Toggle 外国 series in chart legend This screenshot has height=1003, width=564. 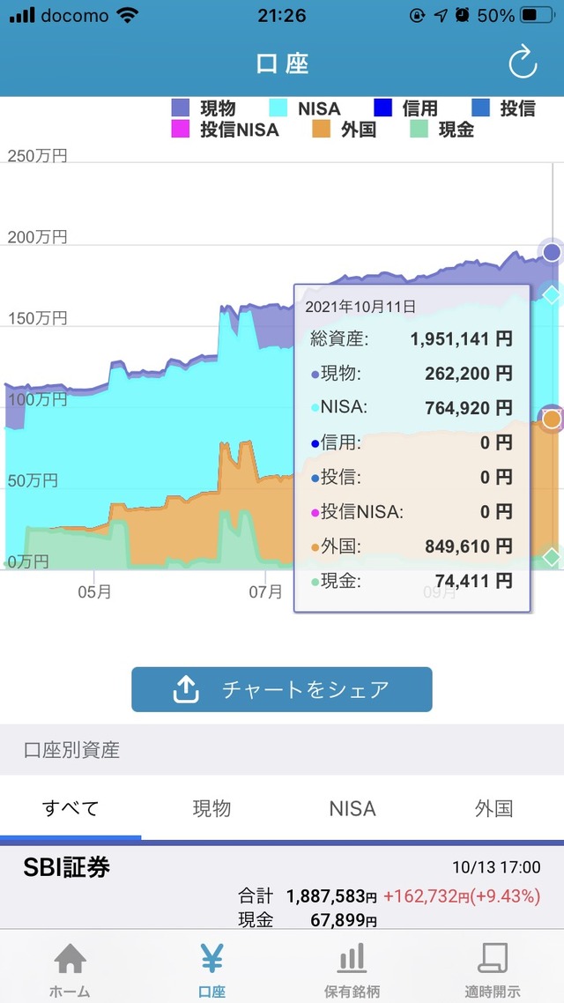click(345, 130)
